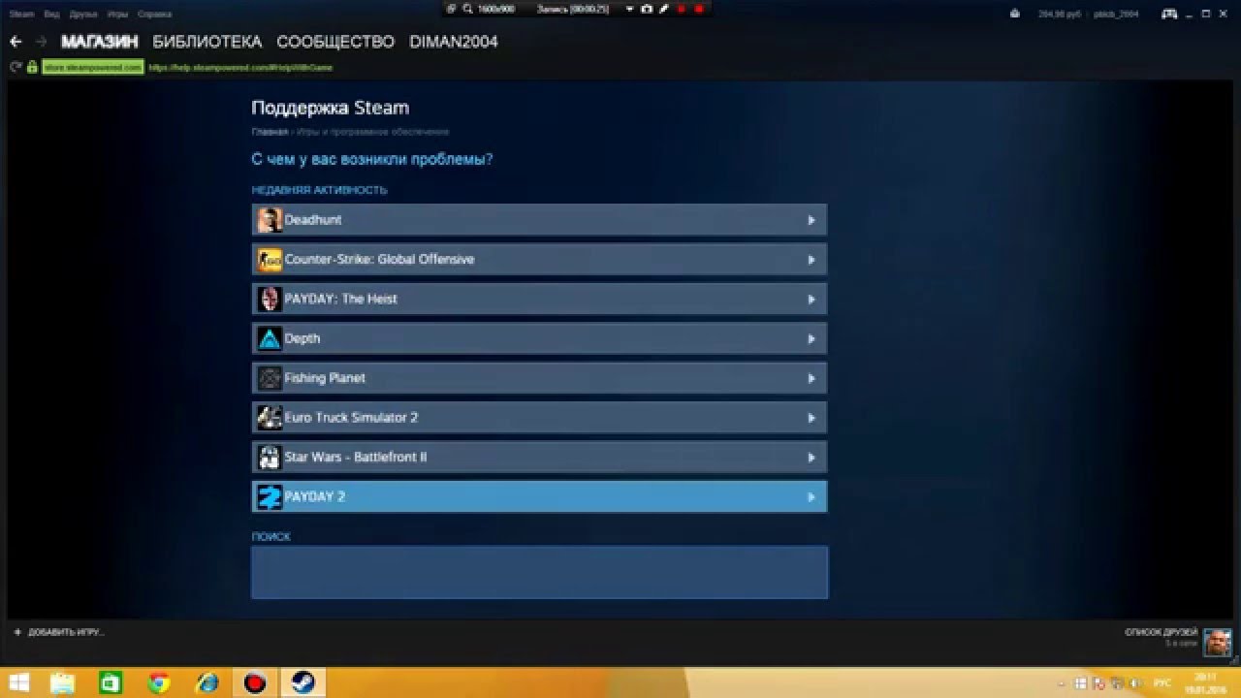Open СПИСОК ДРУЗЕЙ friends list
The height and width of the screenshot is (698, 1241).
point(1161,632)
